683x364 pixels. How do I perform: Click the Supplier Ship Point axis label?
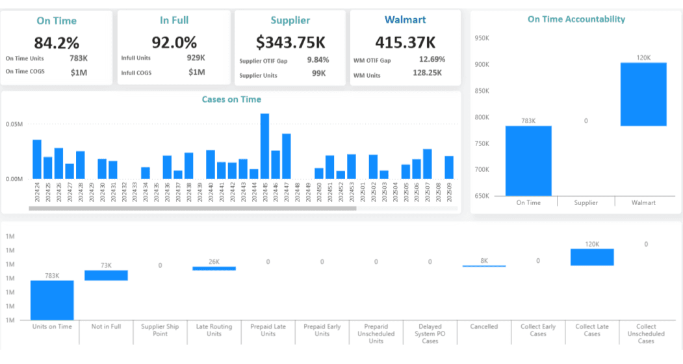[160, 330]
